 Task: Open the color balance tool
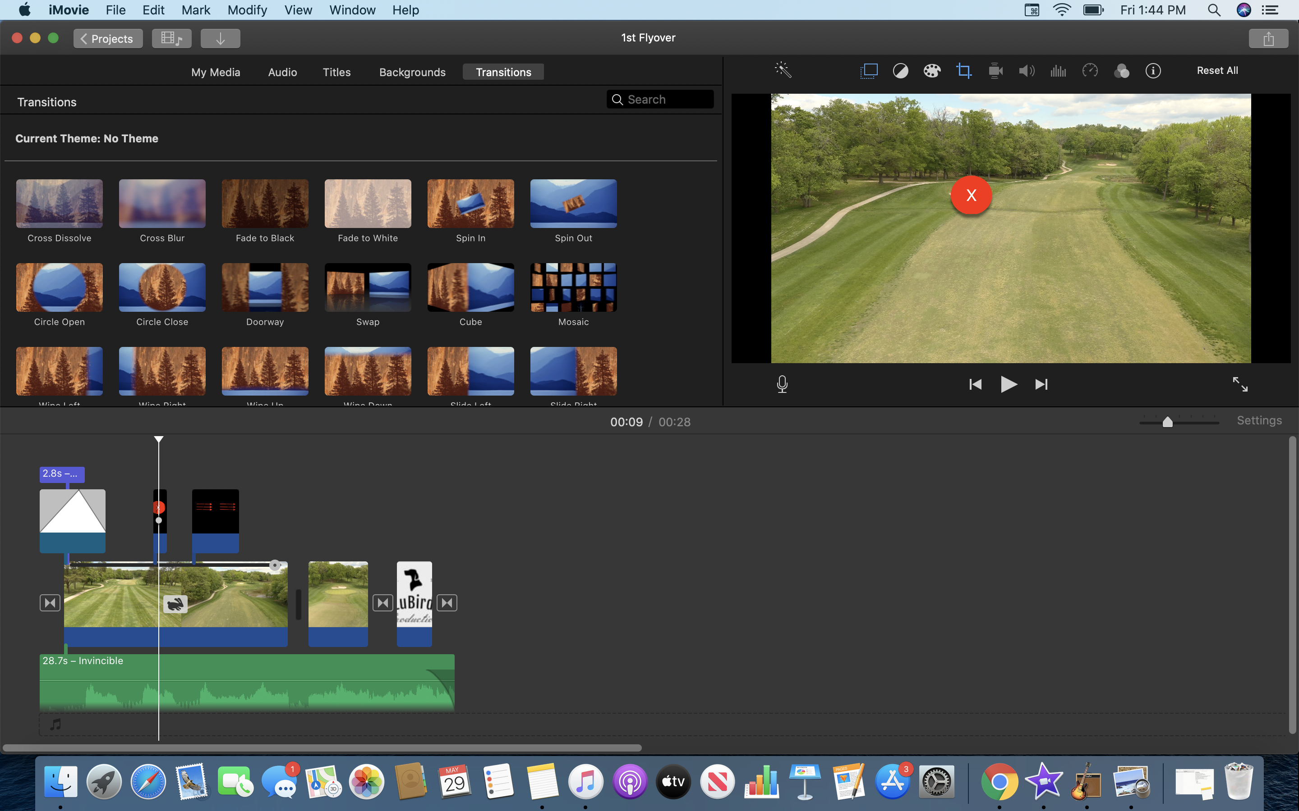900,71
